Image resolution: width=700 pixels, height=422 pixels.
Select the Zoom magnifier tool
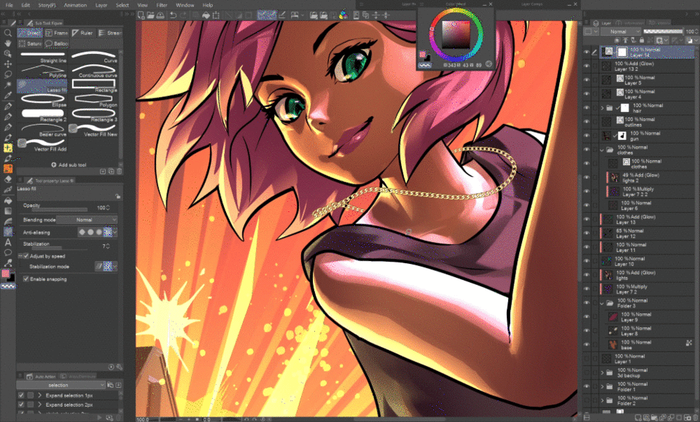(7, 33)
